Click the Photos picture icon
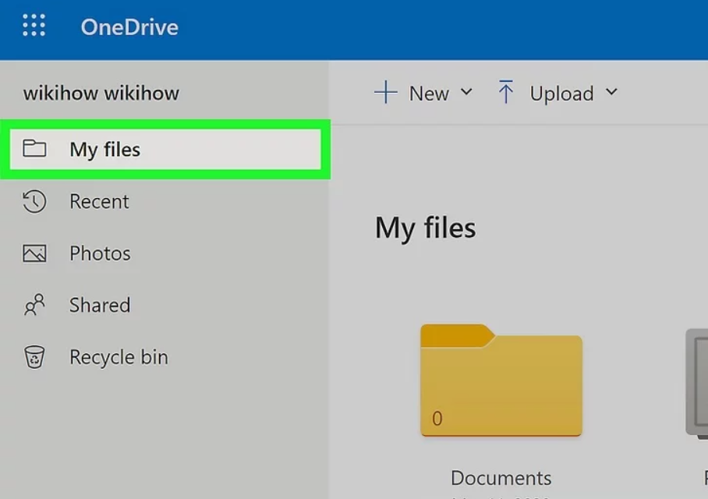The height and width of the screenshot is (499, 708). pyautogui.click(x=35, y=253)
